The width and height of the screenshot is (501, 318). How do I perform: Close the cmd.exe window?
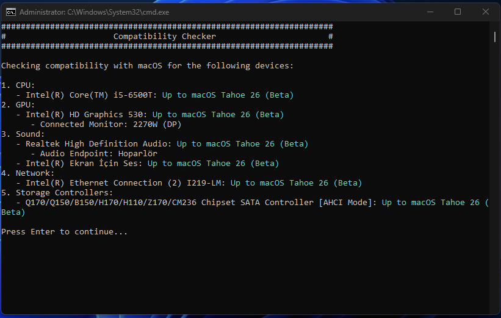(x=485, y=12)
